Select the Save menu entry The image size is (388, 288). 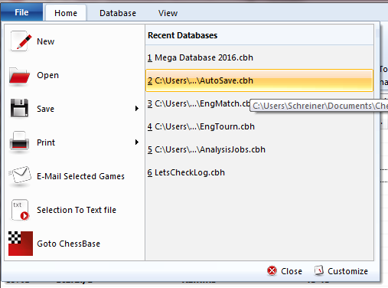(74, 109)
